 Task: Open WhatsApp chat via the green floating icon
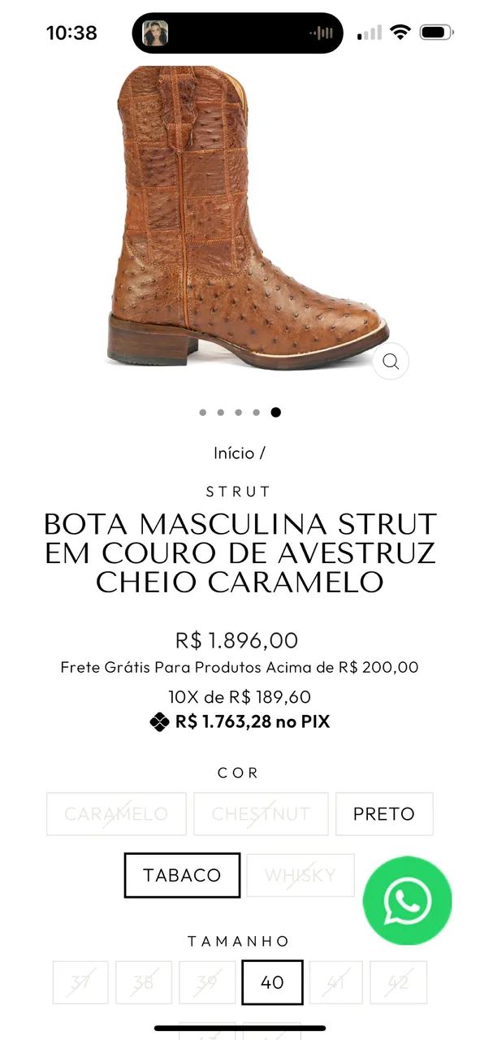[408, 899]
